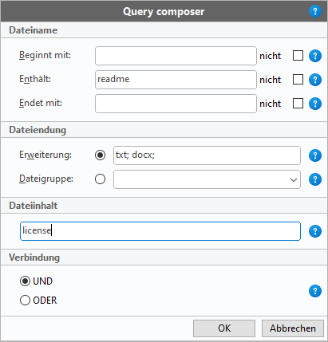
Task: Focus the Beginnt mit text field
Action: 176,56
